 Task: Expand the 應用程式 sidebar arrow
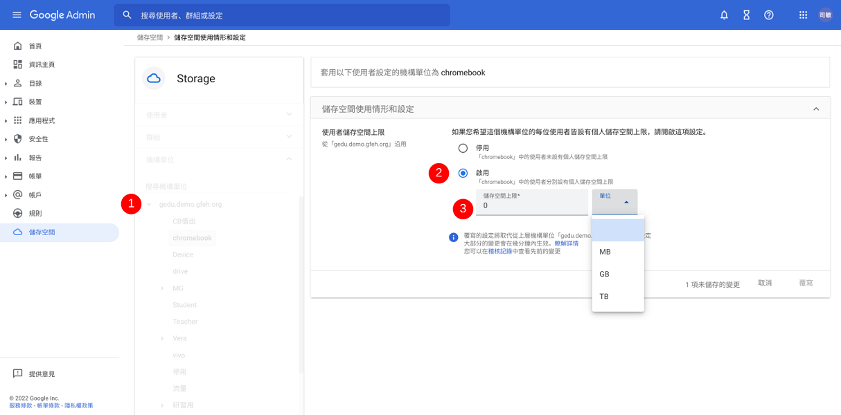coord(6,121)
